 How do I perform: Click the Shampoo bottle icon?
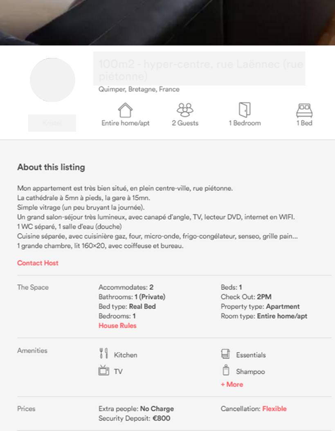pos(225,371)
